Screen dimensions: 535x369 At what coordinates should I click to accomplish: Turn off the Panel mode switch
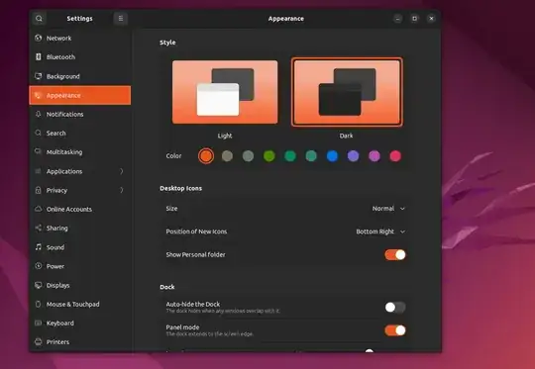pos(395,330)
